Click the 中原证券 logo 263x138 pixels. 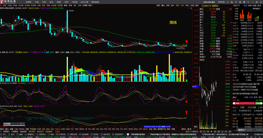(x=9, y=2)
